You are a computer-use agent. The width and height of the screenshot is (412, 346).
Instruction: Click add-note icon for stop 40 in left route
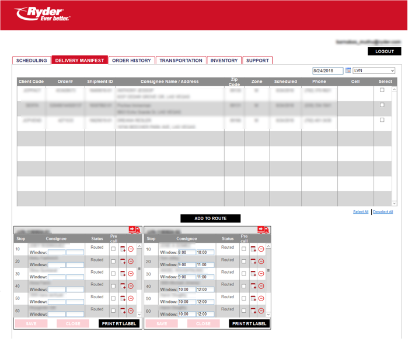[x=123, y=286]
